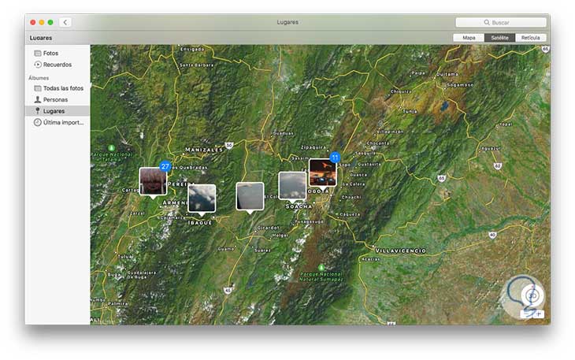This screenshot has height=360, width=575.
Task: Open Personas via the silhouette icon
Action: [37, 99]
